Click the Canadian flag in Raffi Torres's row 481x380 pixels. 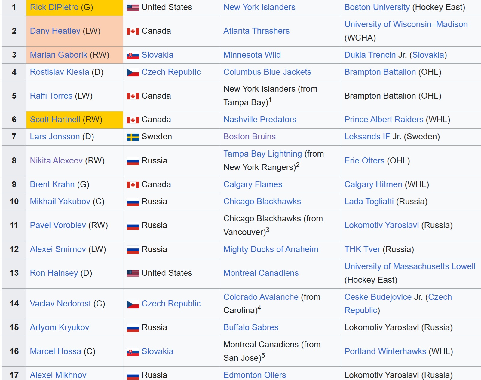(x=133, y=96)
